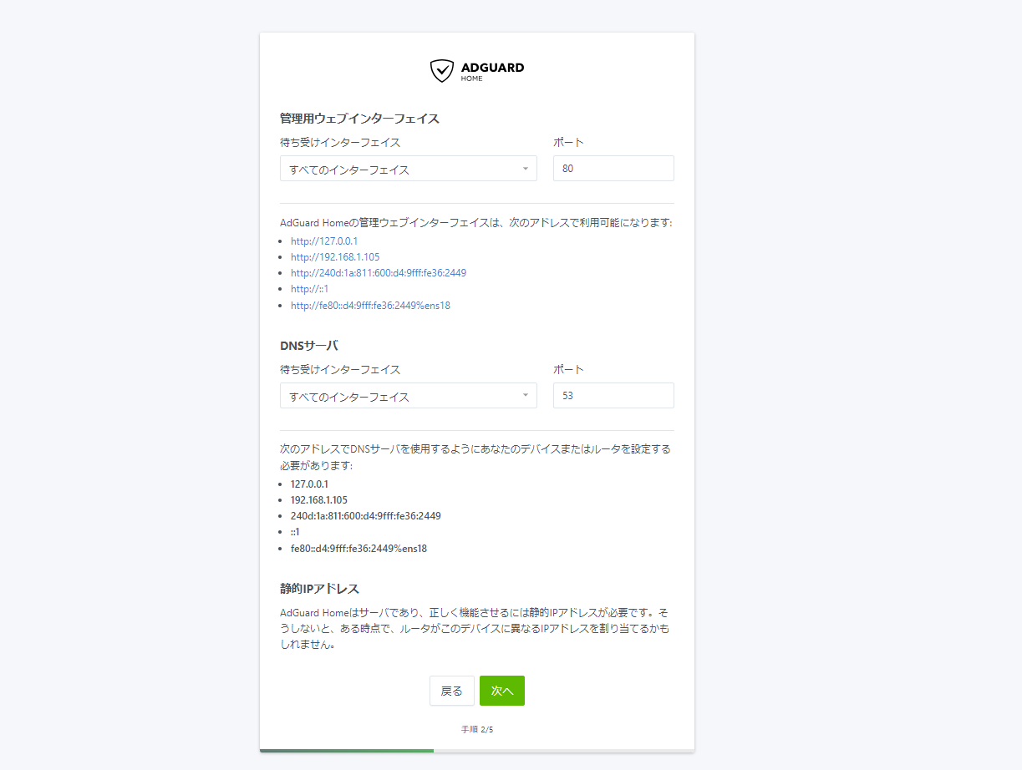Click the 手順 2/5 step indicator
This screenshot has width=1022, height=770.
pyautogui.click(x=477, y=730)
